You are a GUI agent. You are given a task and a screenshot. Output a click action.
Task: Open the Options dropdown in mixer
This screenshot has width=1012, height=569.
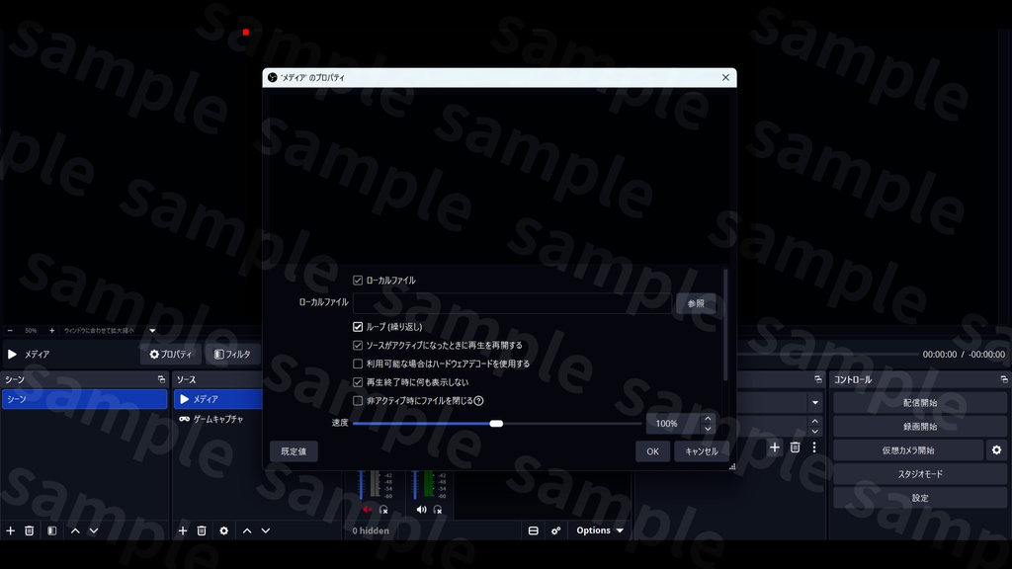[x=600, y=530]
